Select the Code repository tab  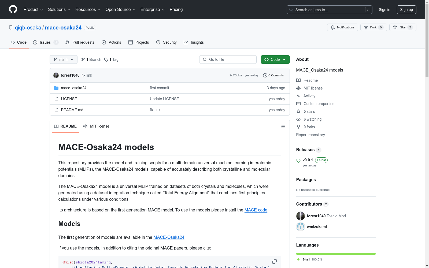[19, 42]
